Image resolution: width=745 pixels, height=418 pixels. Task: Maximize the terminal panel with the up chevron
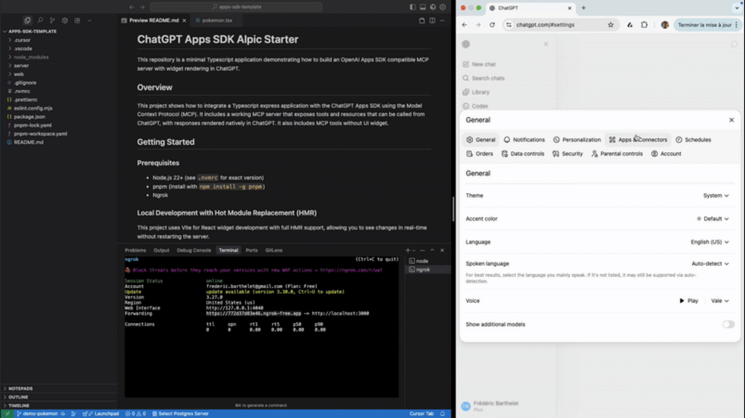click(x=432, y=250)
